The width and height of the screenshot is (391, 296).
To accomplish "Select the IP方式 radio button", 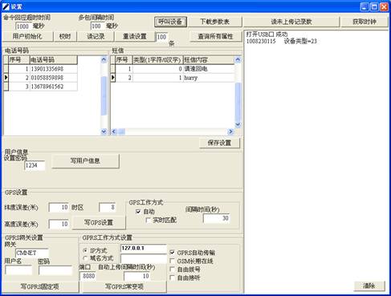I will 85,251.
